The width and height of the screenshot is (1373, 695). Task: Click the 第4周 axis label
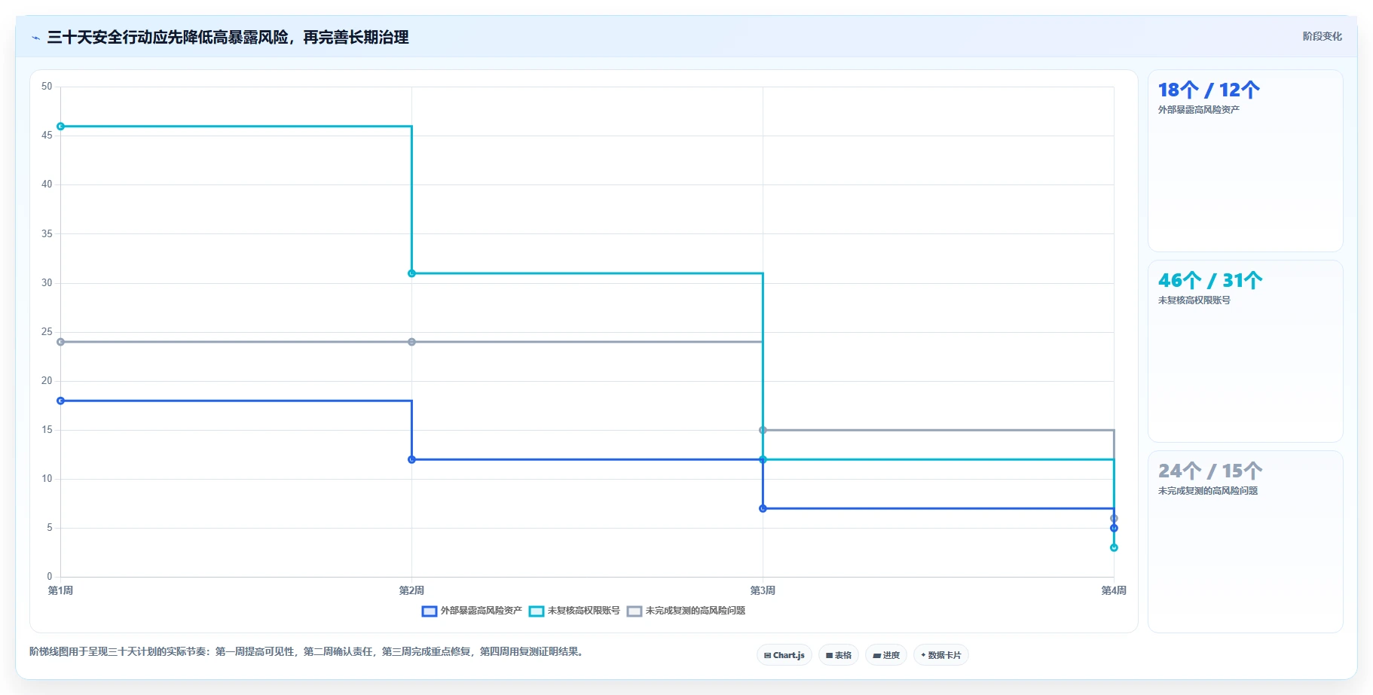(1114, 590)
